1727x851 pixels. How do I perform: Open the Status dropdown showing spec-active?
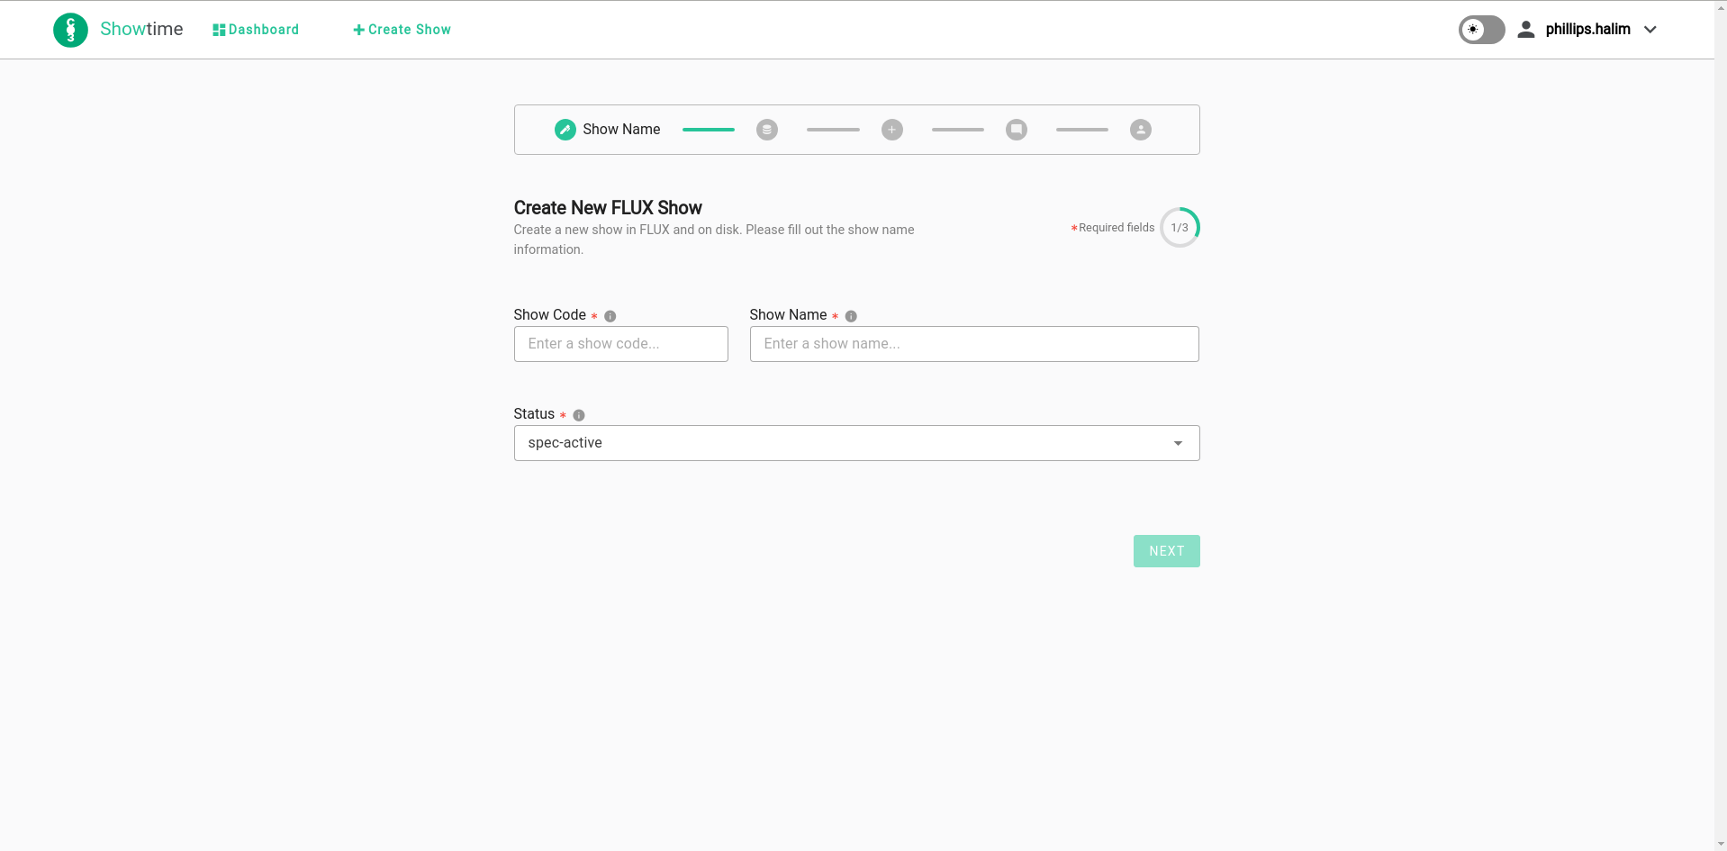[x=846, y=443]
